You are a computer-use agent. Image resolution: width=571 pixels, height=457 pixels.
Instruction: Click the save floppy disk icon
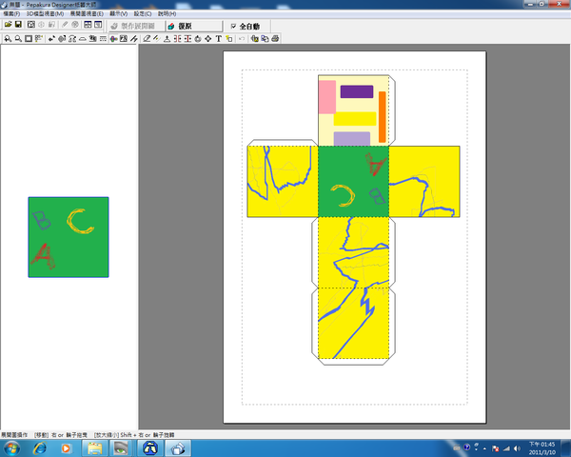coord(18,25)
